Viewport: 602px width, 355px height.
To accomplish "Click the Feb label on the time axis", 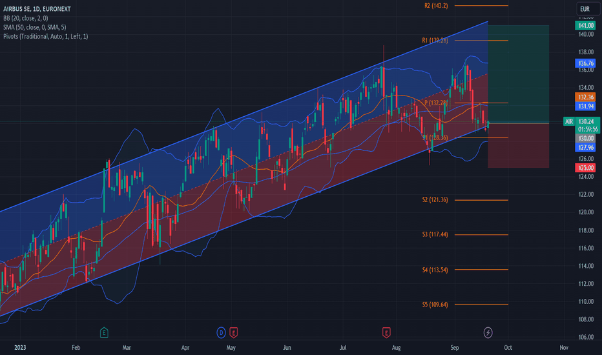I will click(x=76, y=347).
